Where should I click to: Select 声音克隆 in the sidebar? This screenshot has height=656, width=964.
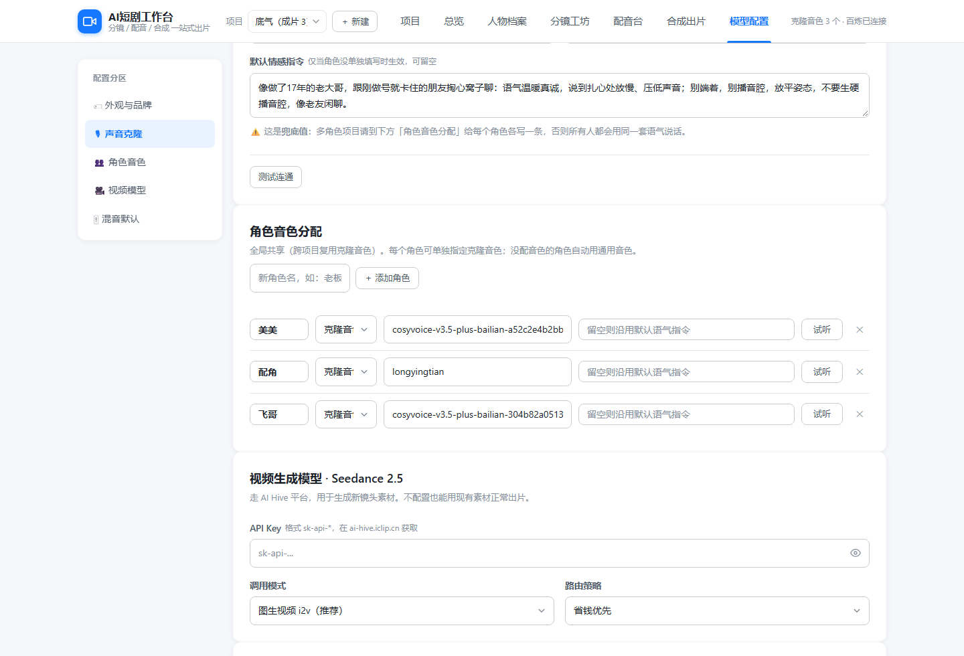coord(150,134)
